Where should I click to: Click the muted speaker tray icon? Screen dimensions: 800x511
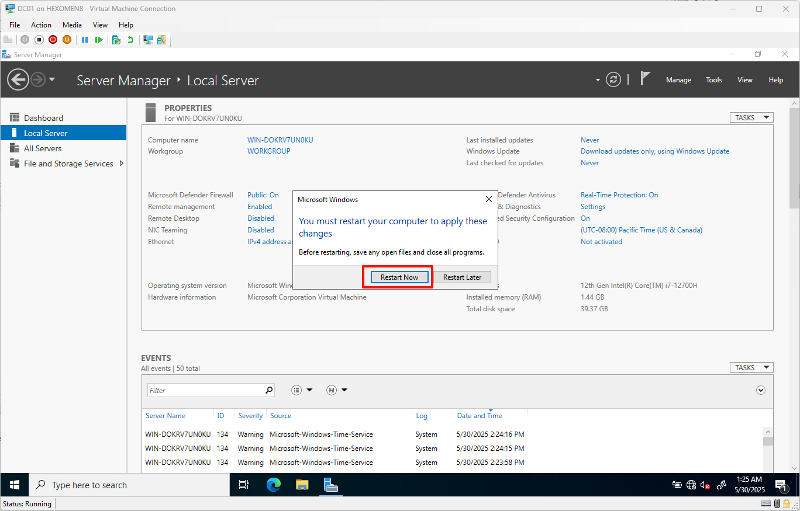pos(705,485)
